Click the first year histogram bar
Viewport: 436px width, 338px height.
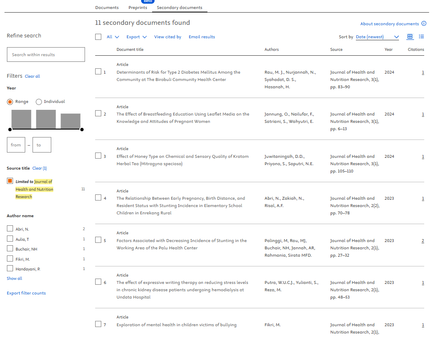(21, 119)
